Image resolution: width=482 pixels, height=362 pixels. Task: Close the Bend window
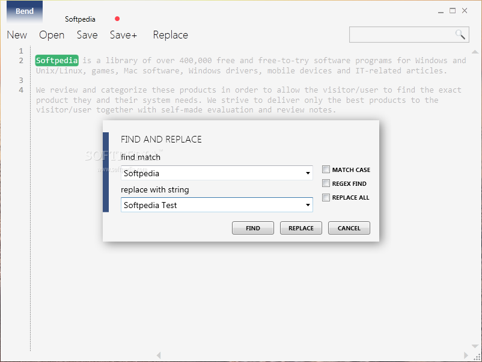(x=465, y=11)
